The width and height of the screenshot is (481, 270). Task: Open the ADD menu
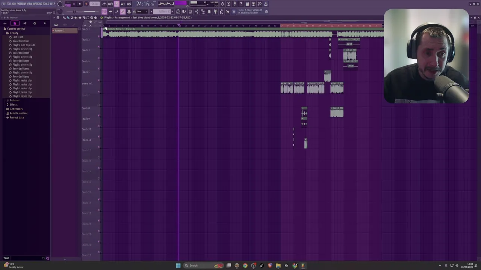pos(14,4)
